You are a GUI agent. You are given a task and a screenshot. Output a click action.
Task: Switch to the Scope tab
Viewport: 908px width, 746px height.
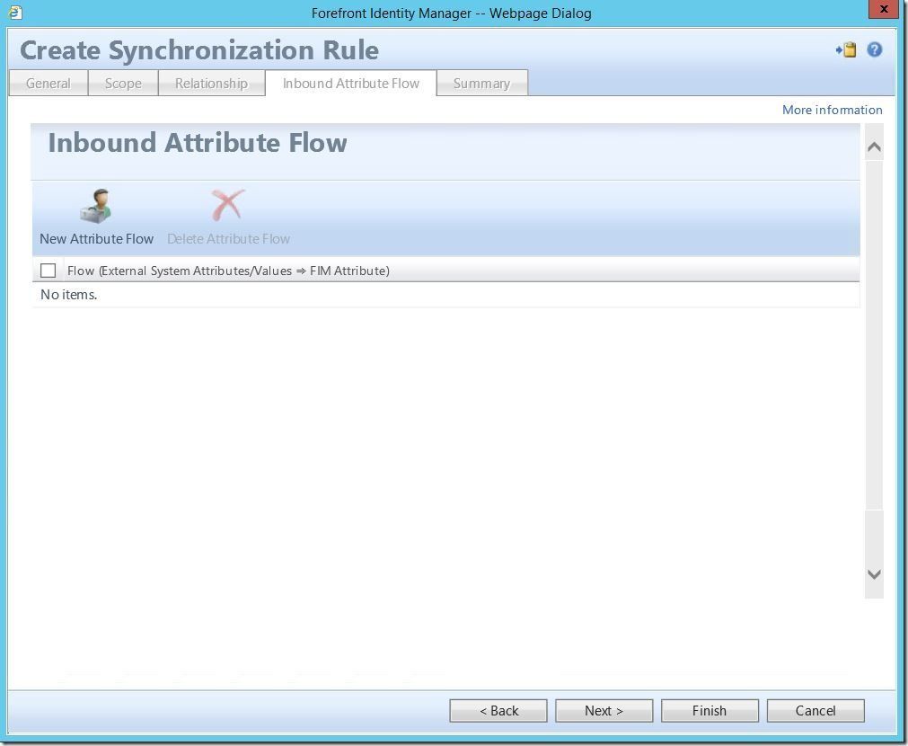123,83
